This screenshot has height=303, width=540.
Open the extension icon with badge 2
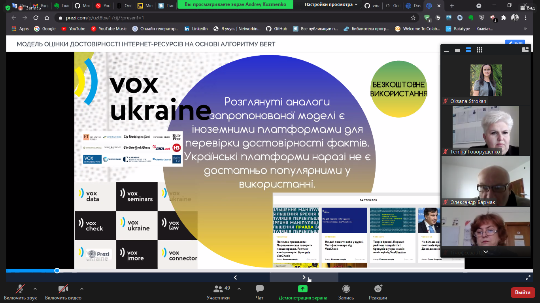(493, 18)
